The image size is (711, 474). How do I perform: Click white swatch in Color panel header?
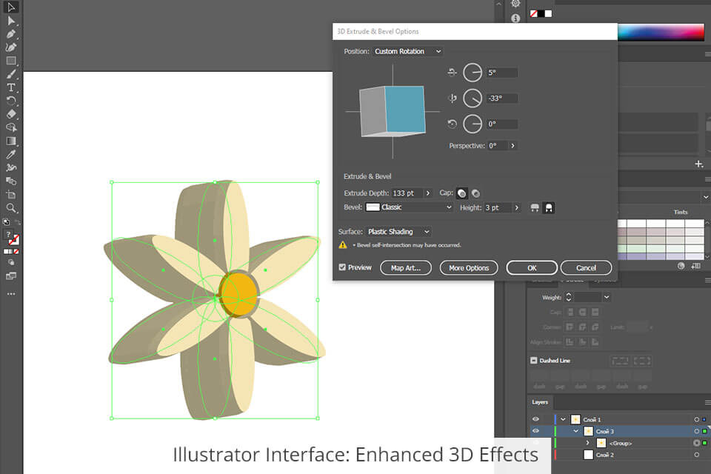coord(548,13)
